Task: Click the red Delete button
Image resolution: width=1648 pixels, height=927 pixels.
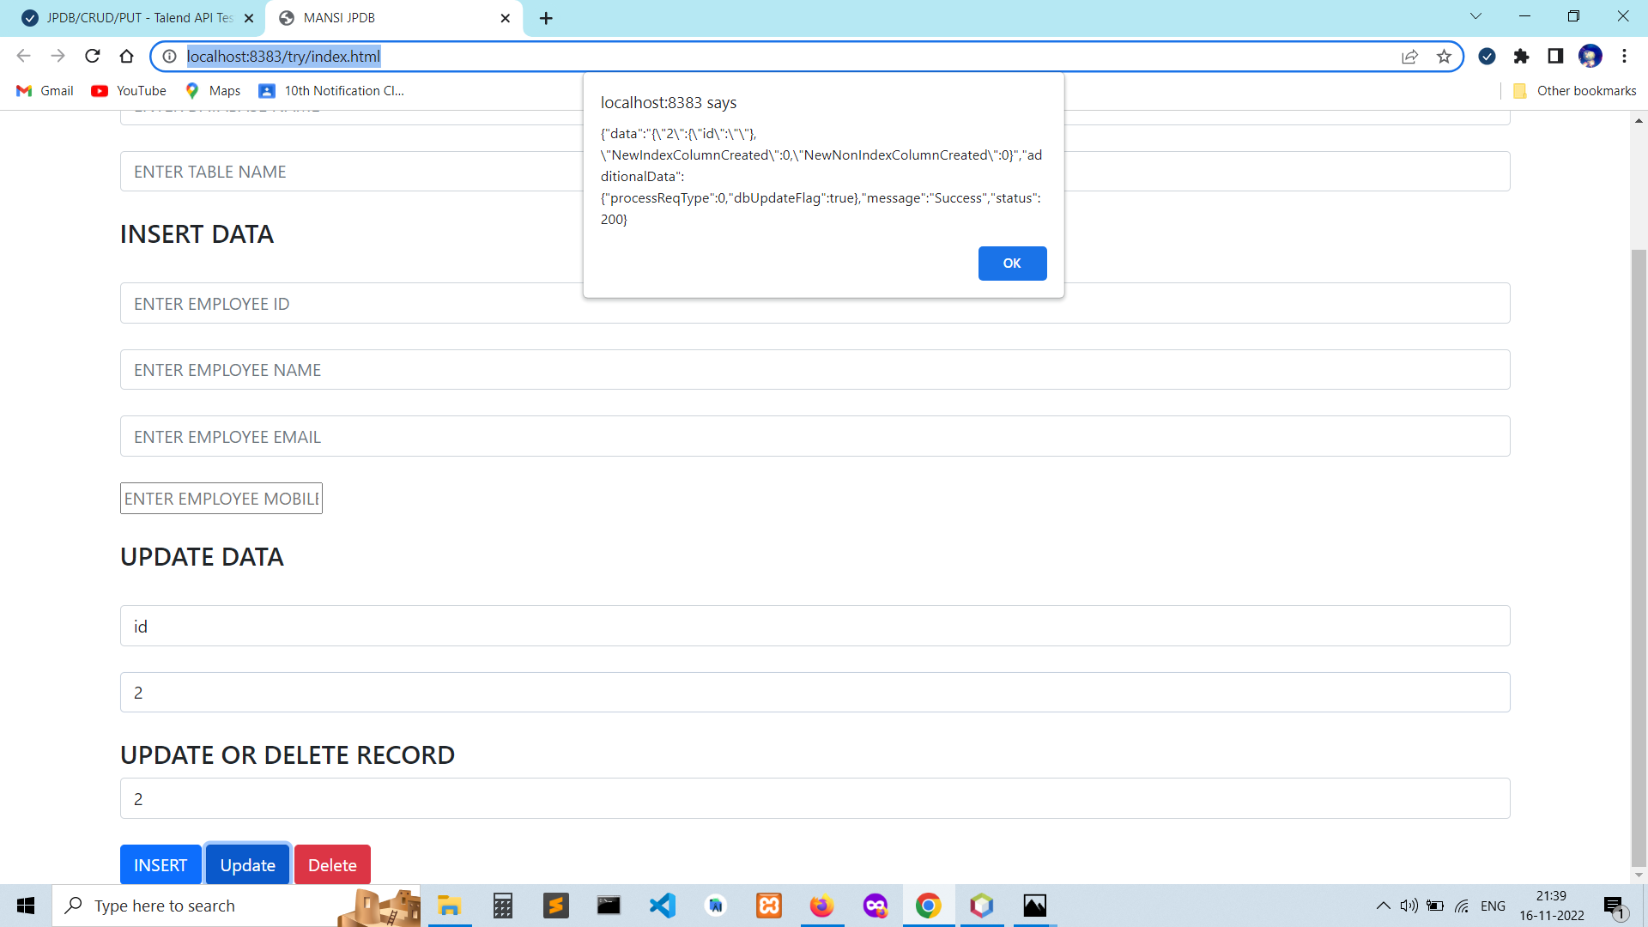Action: (332, 864)
